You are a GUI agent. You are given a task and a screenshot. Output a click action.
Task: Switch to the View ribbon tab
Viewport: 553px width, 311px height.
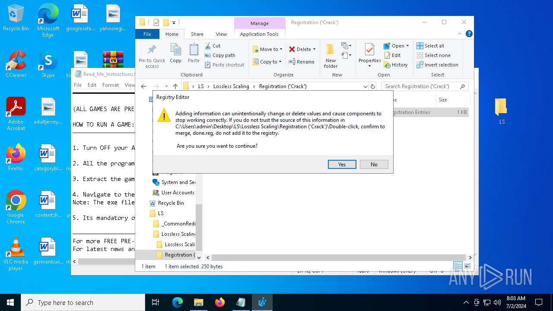tap(221, 34)
